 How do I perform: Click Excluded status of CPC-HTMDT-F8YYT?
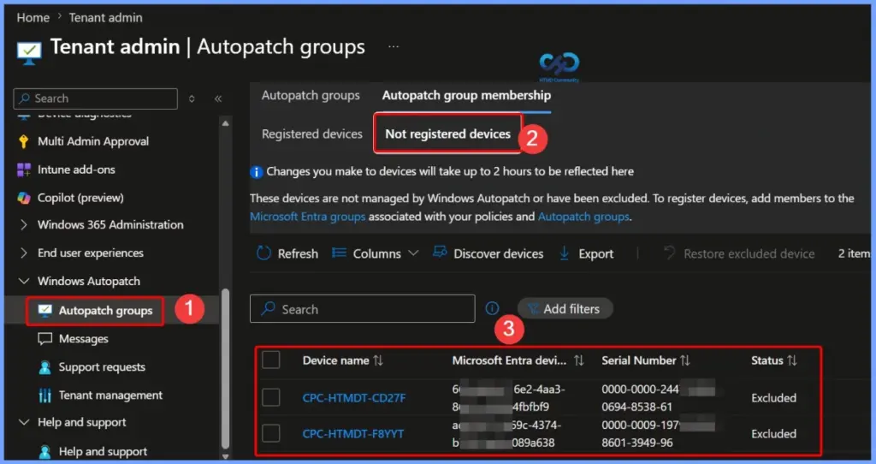tap(773, 434)
